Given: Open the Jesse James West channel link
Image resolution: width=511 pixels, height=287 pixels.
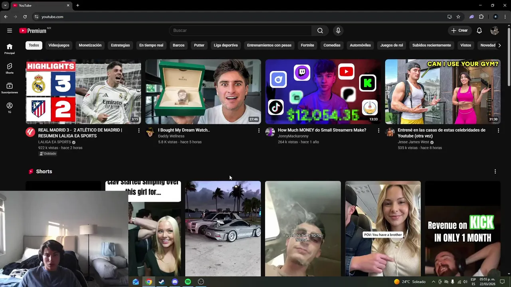Looking at the screenshot, I should point(413,142).
